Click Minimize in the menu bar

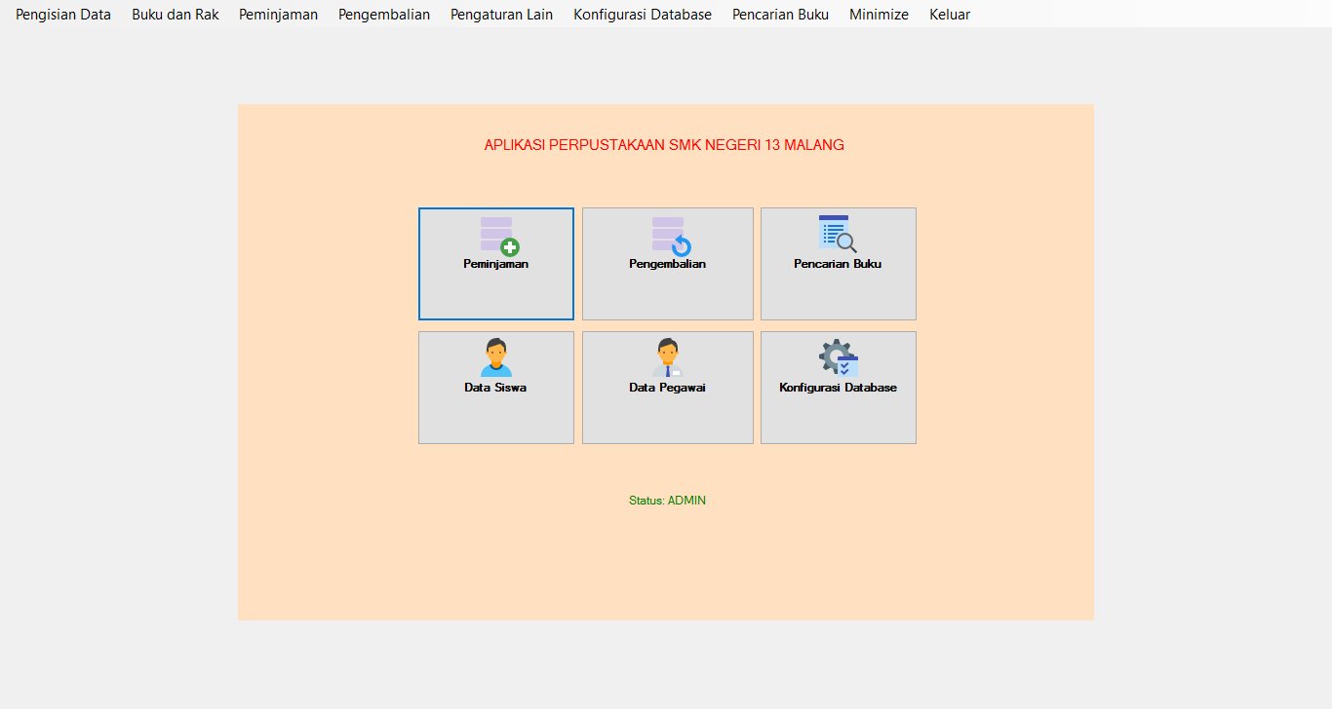tap(878, 14)
